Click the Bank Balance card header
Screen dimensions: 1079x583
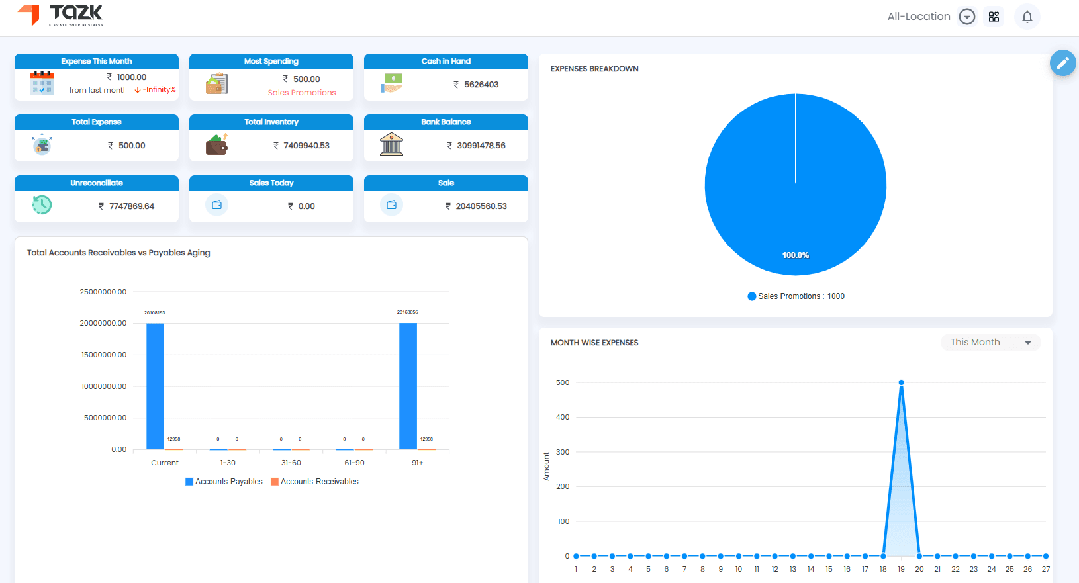point(446,122)
